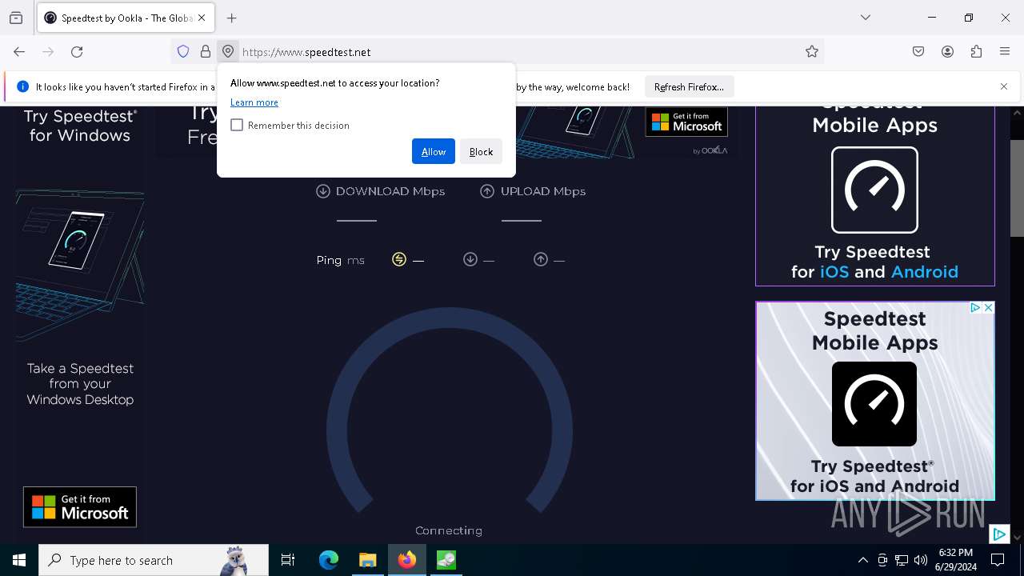Open the AdChoices triangle on the lower ad
This screenshot has height=576, width=1024.
[975, 308]
